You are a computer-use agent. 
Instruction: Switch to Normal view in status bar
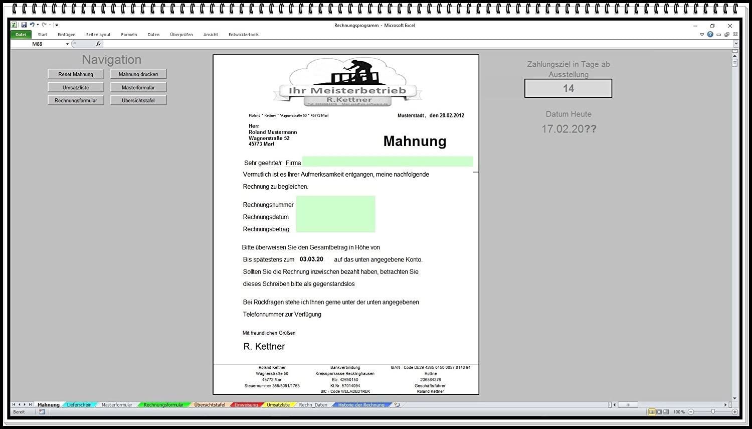click(652, 412)
